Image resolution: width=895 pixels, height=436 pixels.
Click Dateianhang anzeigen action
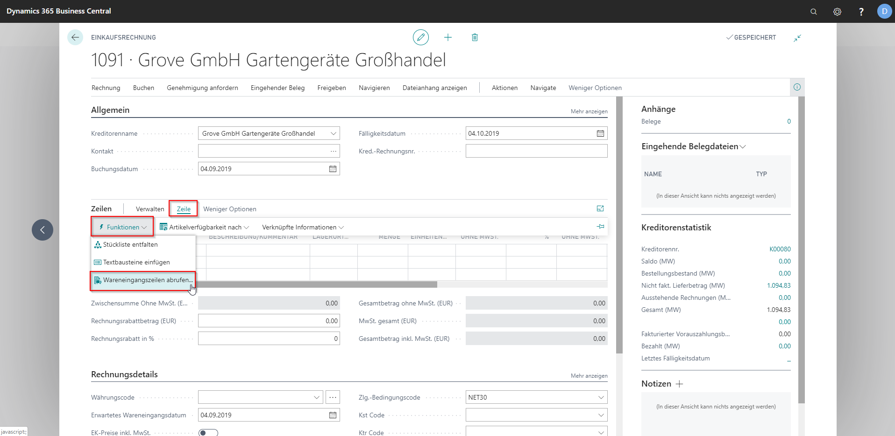pos(434,88)
